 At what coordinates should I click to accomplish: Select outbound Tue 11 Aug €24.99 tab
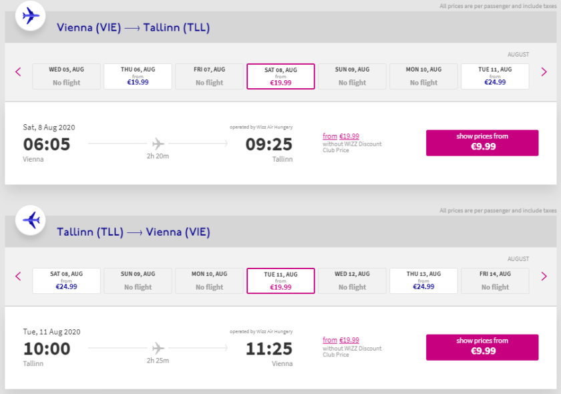[495, 76]
